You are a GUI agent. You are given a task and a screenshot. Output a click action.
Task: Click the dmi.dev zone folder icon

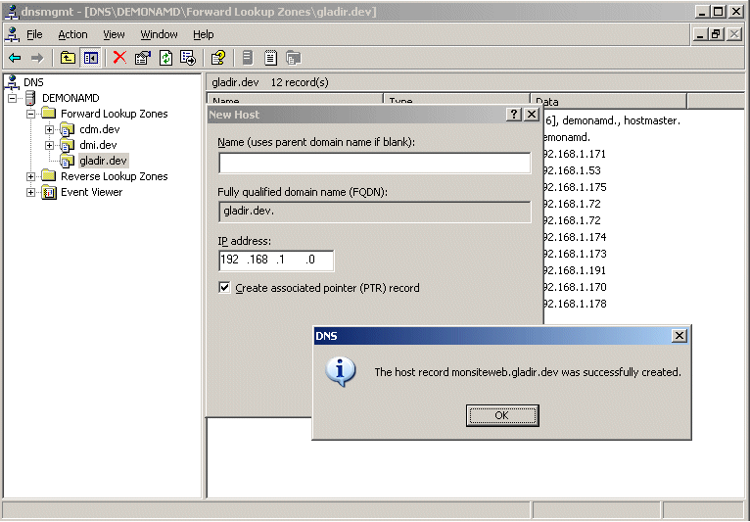point(68,145)
